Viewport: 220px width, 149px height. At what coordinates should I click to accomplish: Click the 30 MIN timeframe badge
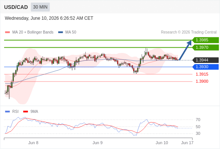point(40,7)
